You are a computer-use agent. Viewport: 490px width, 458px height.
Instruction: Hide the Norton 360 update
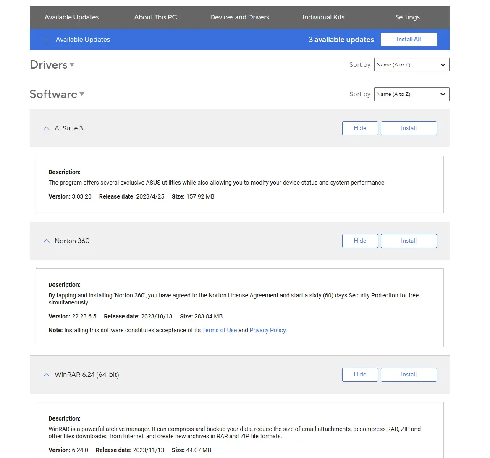tap(360, 241)
